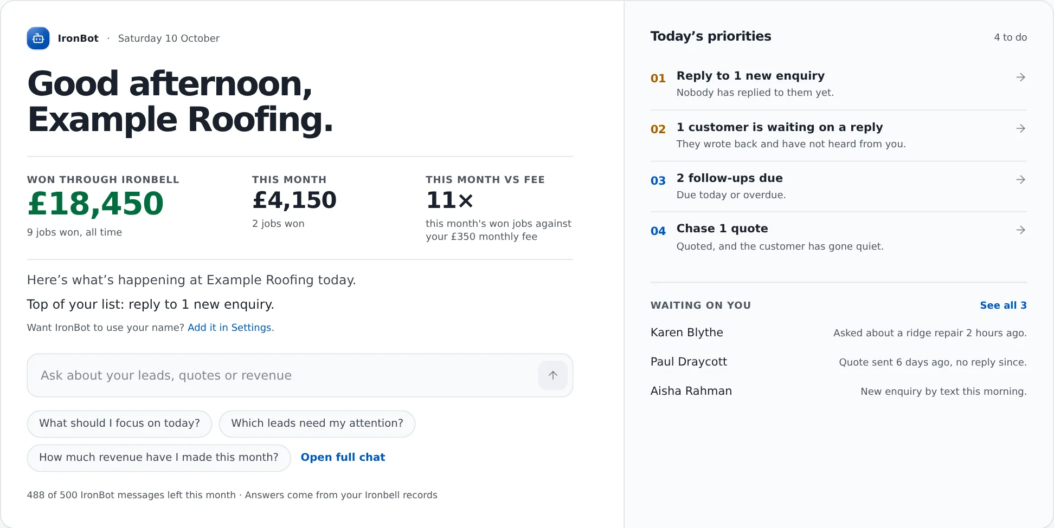
Task: Click the IronBot robot logo icon
Action: click(38, 38)
